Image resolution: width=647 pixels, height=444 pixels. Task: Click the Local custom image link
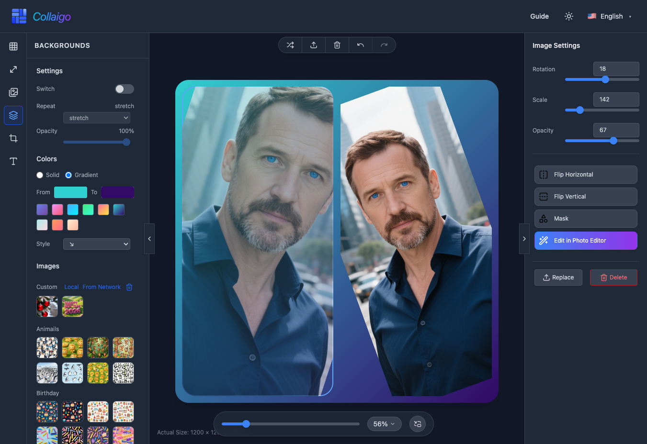tap(71, 287)
